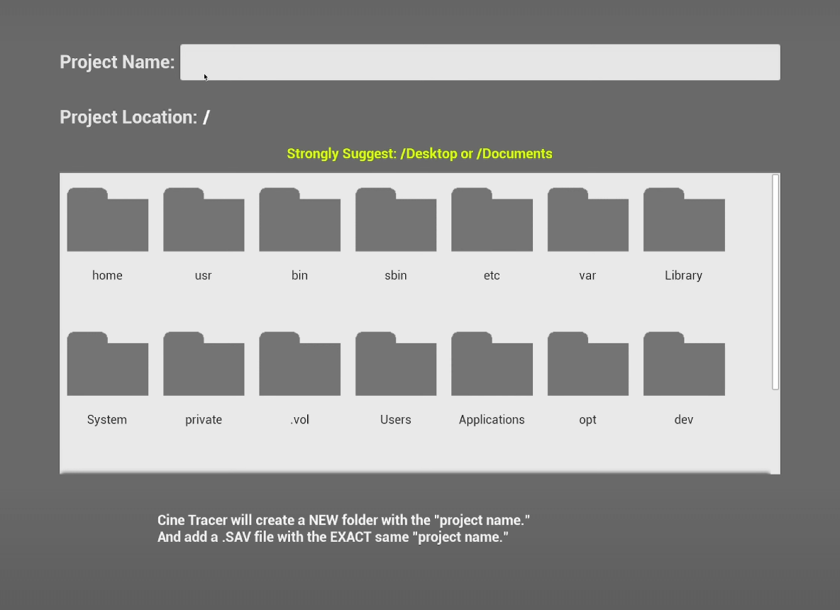Click the Project Name input field
840x610 pixels.
[480, 62]
